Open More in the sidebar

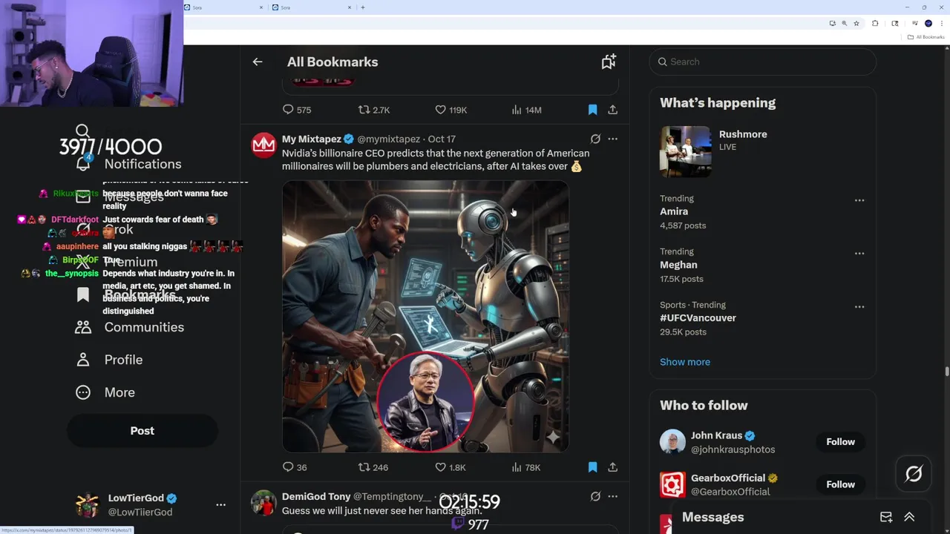105,392
